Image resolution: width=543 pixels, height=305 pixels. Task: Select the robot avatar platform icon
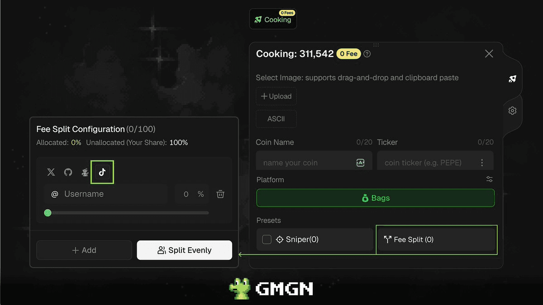click(85, 172)
